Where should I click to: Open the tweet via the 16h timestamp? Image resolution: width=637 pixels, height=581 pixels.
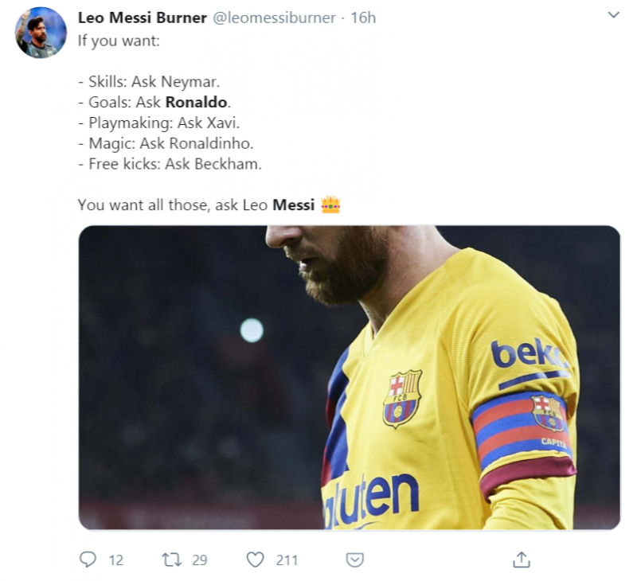[x=363, y=18]
